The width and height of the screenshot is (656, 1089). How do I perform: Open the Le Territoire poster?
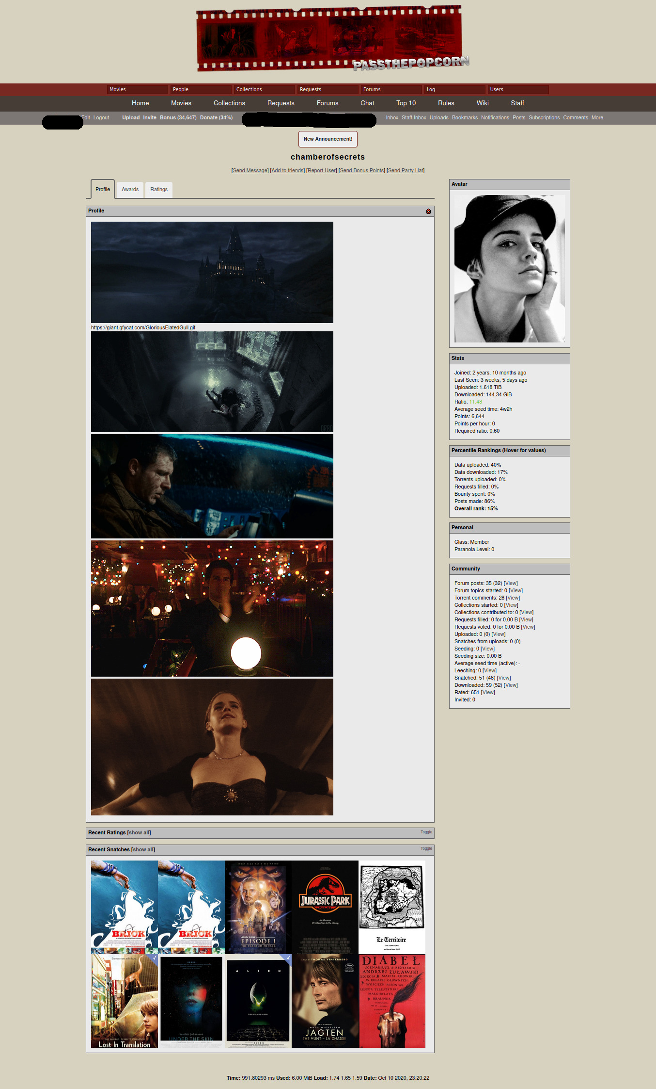pyautogui.click(x=392, y=907)
